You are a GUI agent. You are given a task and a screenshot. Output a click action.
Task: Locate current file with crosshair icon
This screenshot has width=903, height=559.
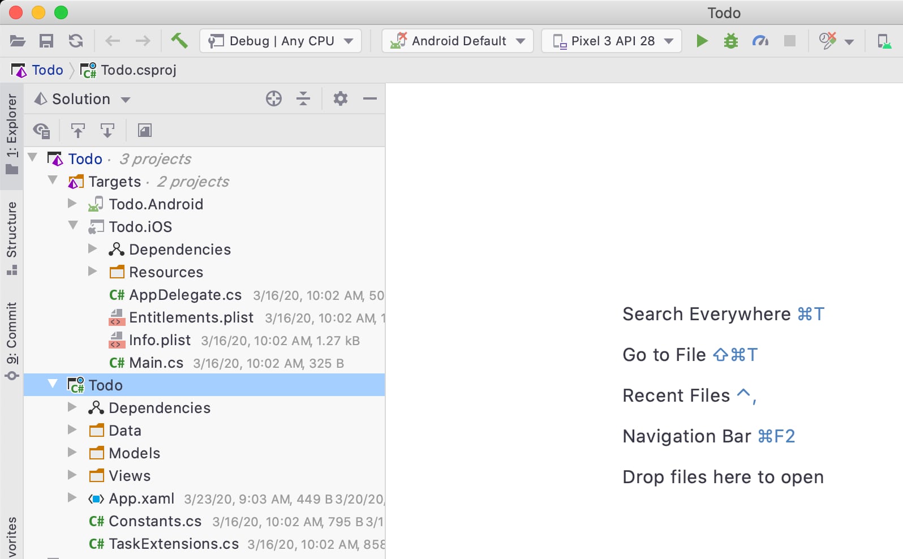click(x=274, y=98)
